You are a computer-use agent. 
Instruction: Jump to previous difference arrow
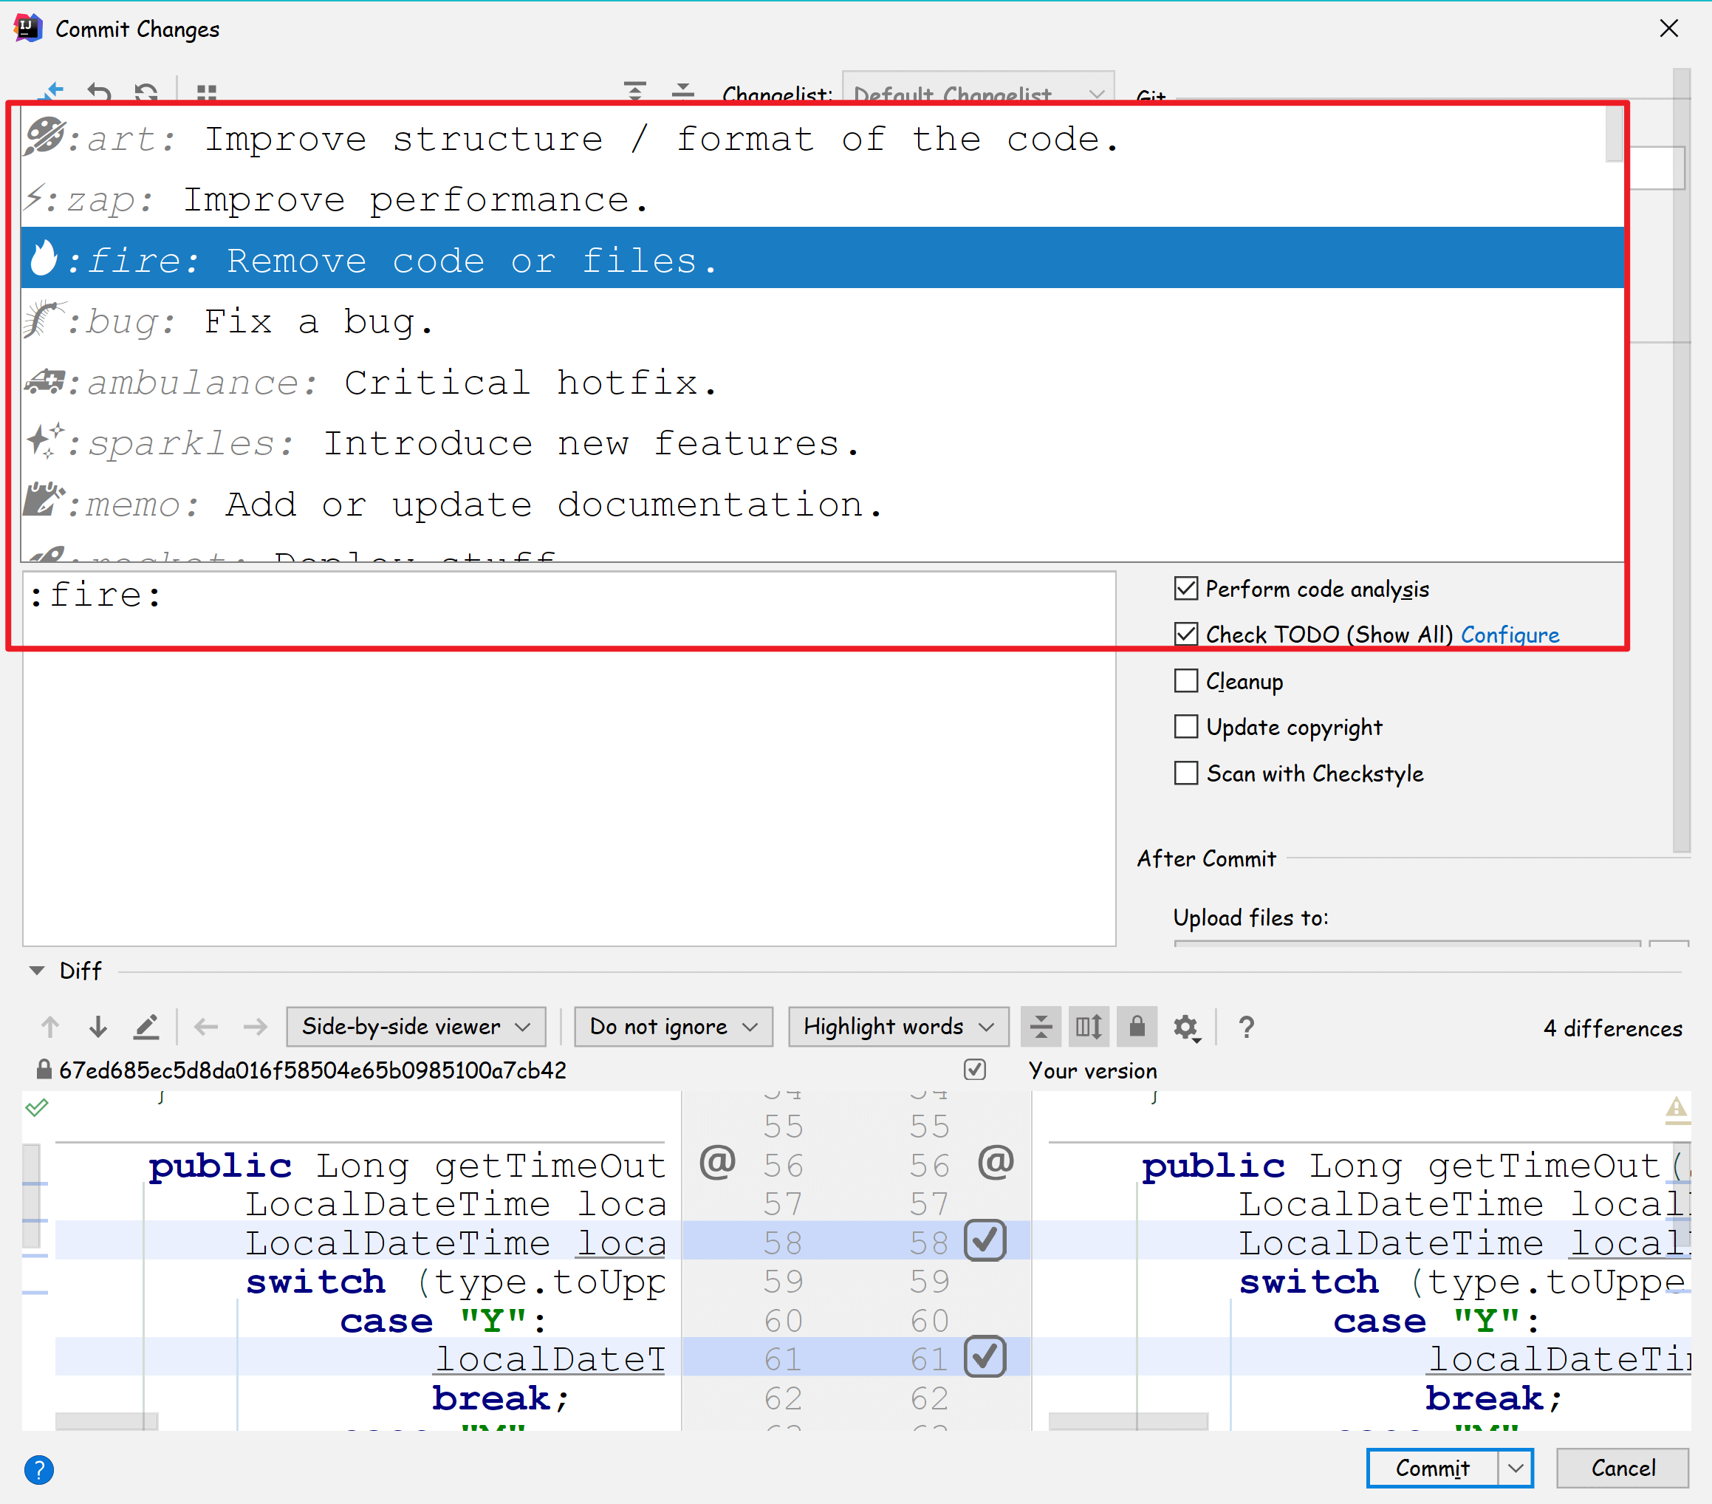point(50,1026)
